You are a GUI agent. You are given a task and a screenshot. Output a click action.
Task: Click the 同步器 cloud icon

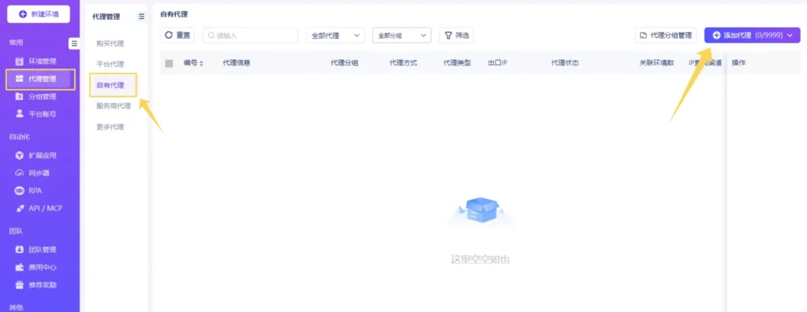[x=20, y=173]
